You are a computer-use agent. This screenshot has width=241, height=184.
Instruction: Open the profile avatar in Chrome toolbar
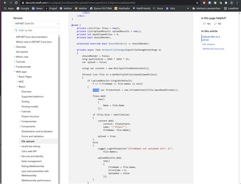coord(231,3)
